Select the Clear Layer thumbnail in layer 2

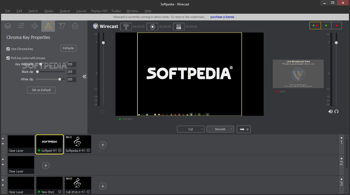21,165
